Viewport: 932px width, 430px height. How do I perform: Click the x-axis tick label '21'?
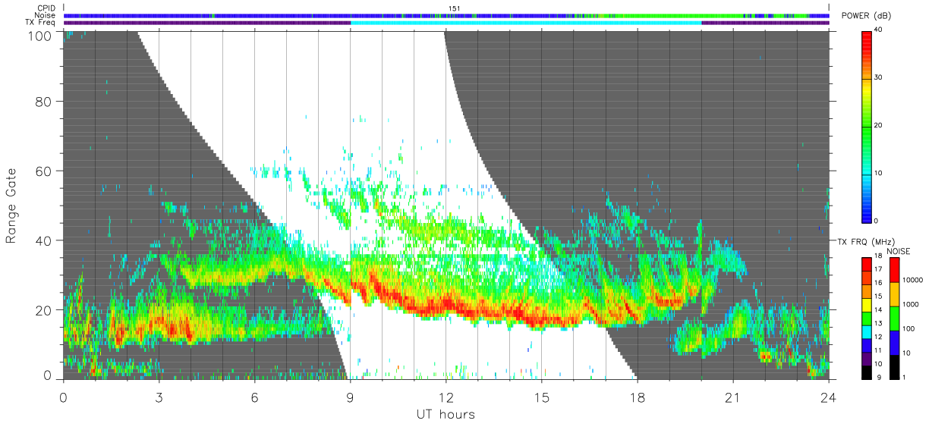pyautogui.click(x=733, y=397)
